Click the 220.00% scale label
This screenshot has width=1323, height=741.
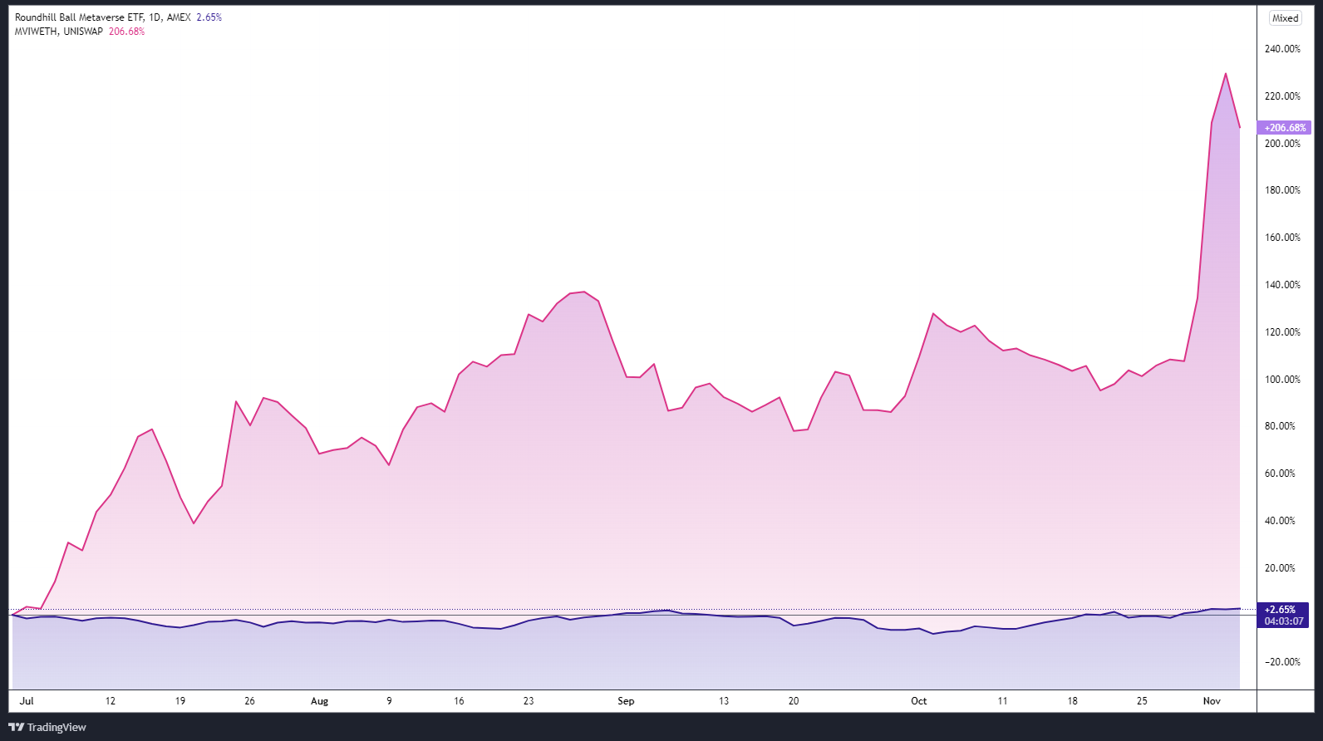(x=1282, y=96)
